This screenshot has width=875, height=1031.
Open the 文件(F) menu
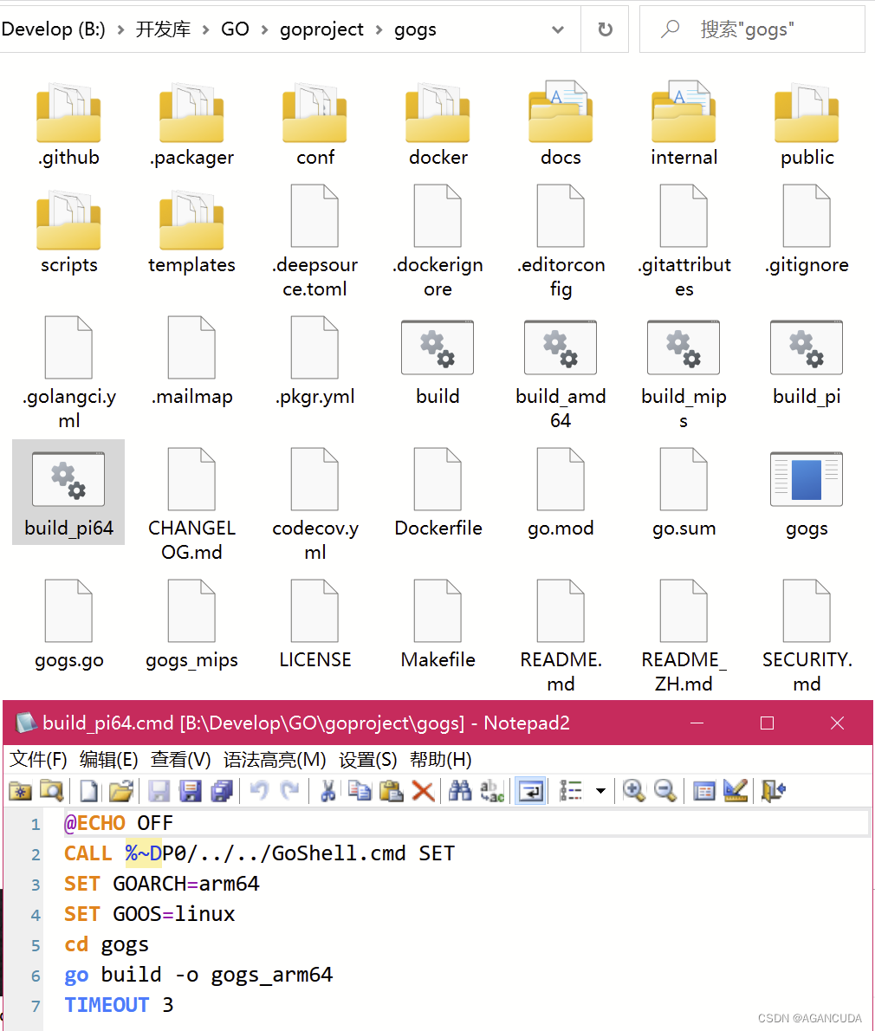[38, 760]
